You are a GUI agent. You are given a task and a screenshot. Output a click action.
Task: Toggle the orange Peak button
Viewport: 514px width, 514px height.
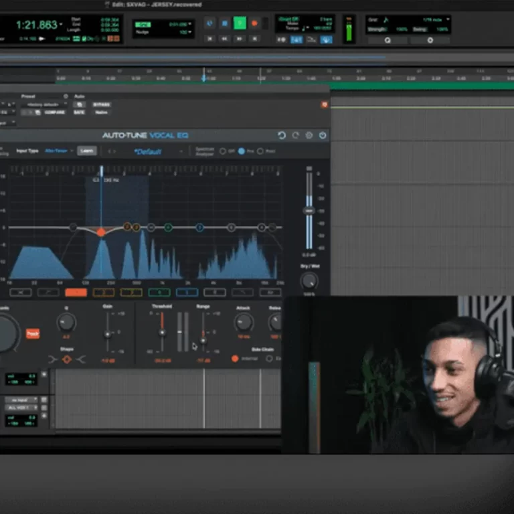click(x=33, y=334)
